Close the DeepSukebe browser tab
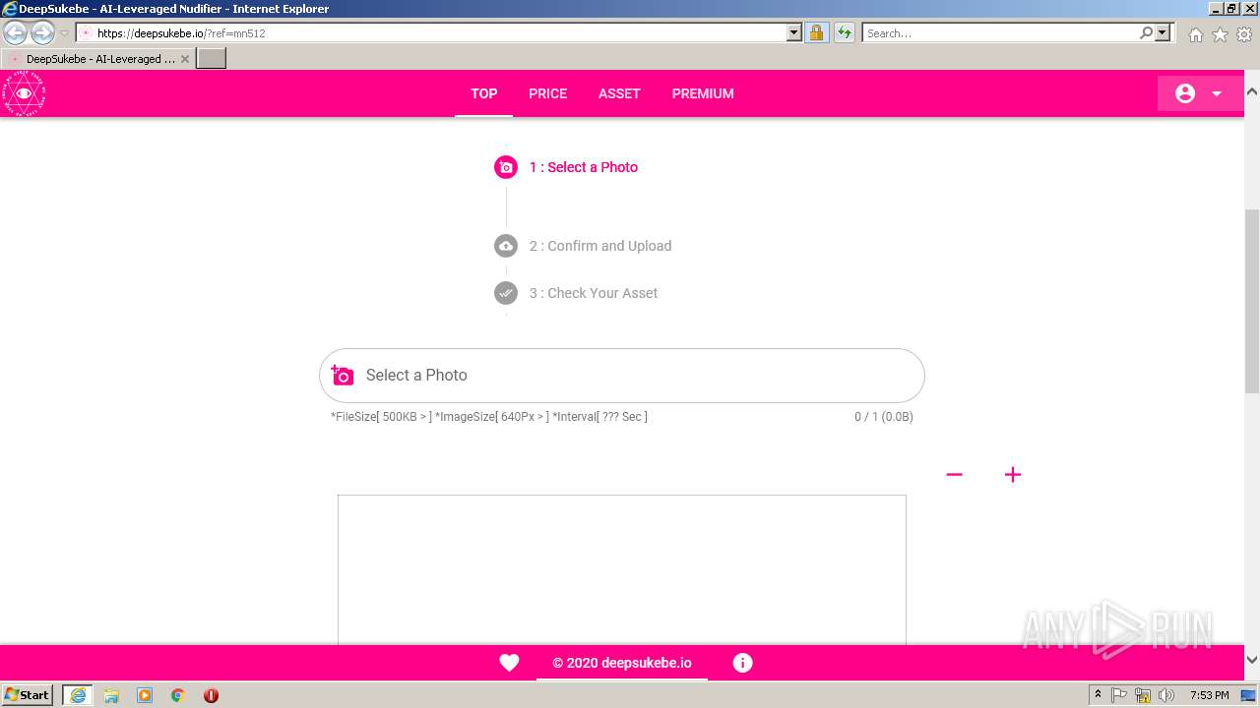The height and width of the screenshot is (708, 1260). coord(184,59)
